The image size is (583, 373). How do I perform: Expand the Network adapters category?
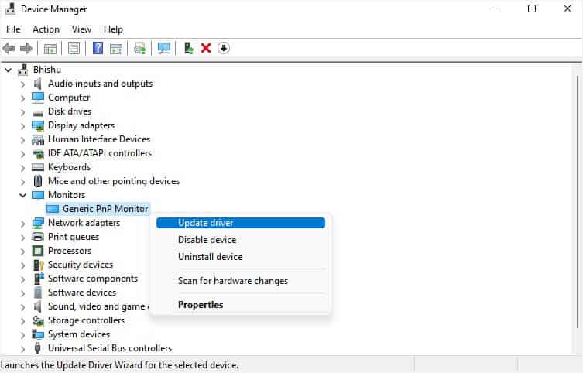[x=22, y=224]
